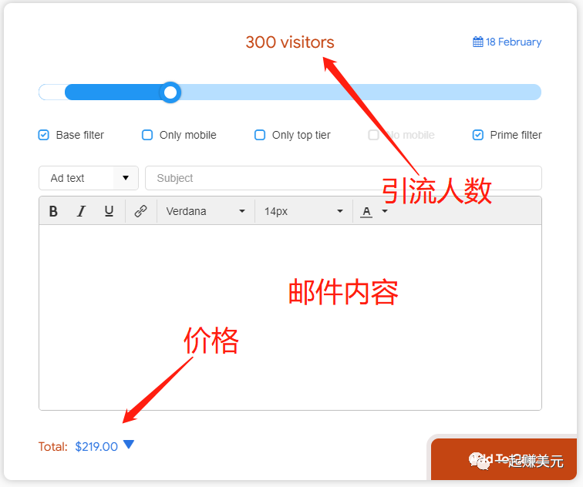Open the Ad text dropdown
The width and height of the screenshot is (583, 487).
[89, 178]
